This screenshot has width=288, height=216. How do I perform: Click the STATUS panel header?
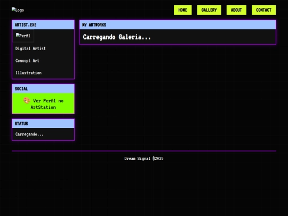[43, 124]
